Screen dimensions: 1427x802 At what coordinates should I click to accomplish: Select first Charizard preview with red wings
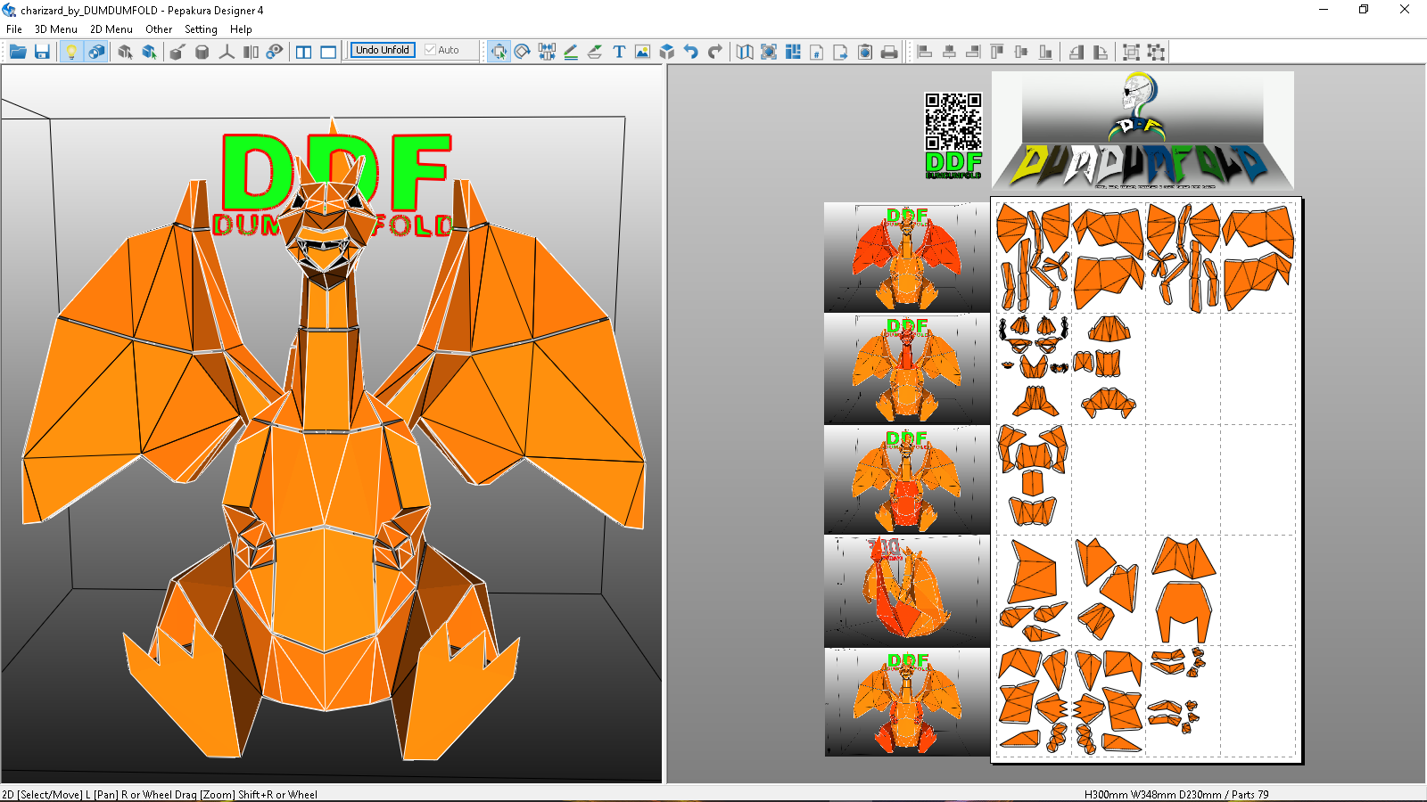tap(907, 258)
